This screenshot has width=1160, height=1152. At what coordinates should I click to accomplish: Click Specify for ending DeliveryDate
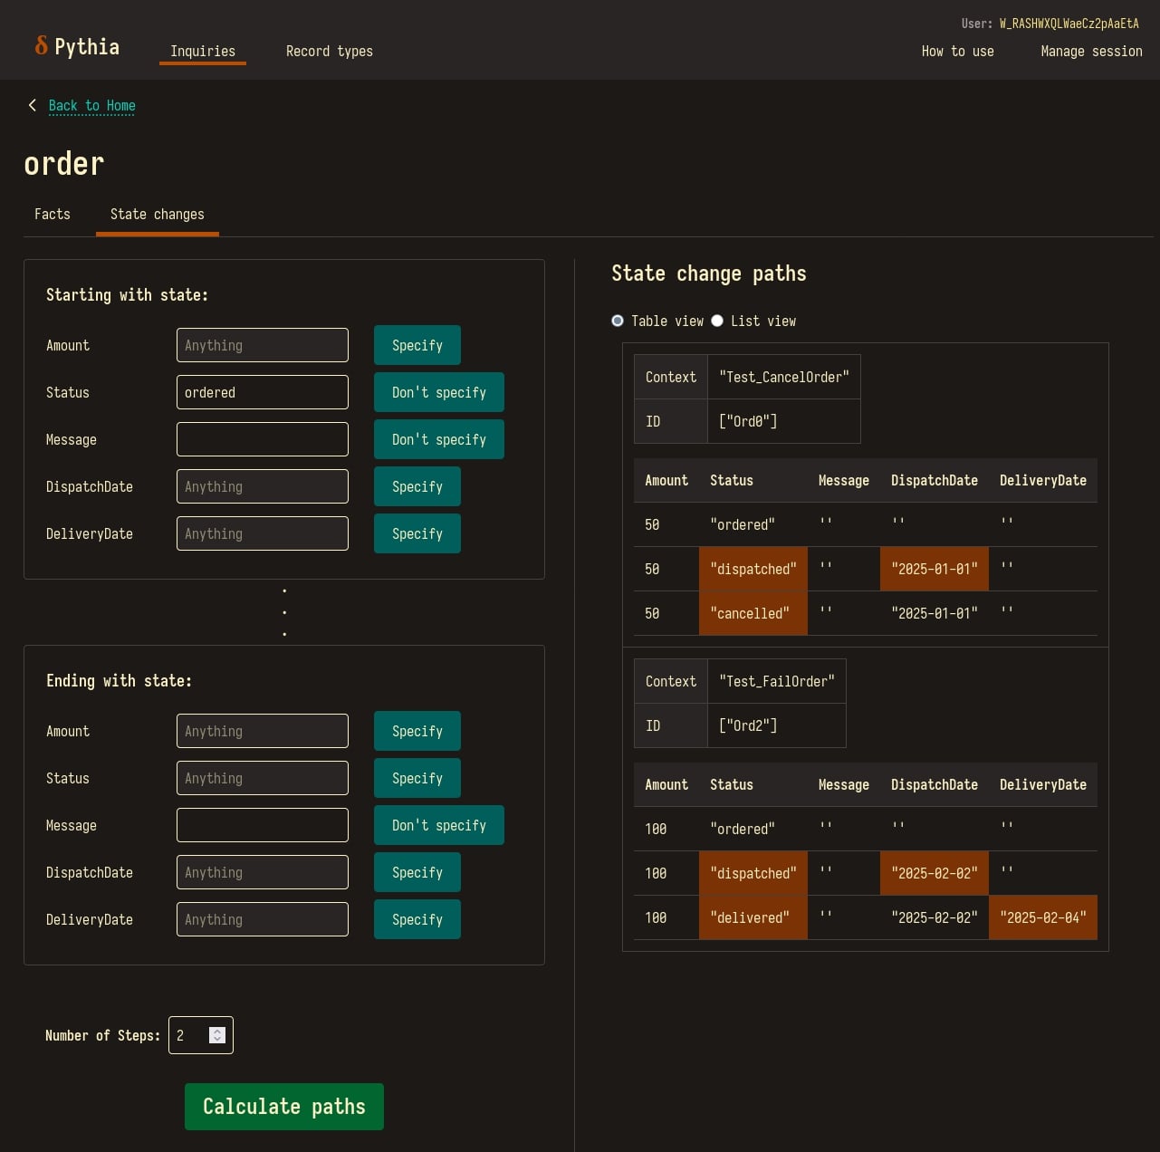tap(417, 919)
